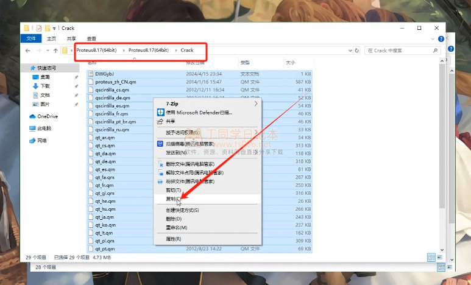This screenshot has width=471, height=285.
Task: Click the Up one level arrow
Action: click(55, 50)
